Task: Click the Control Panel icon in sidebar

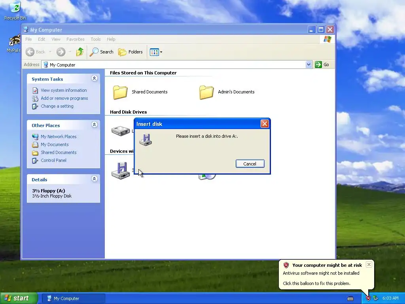Action: click(x=35, y=161)
